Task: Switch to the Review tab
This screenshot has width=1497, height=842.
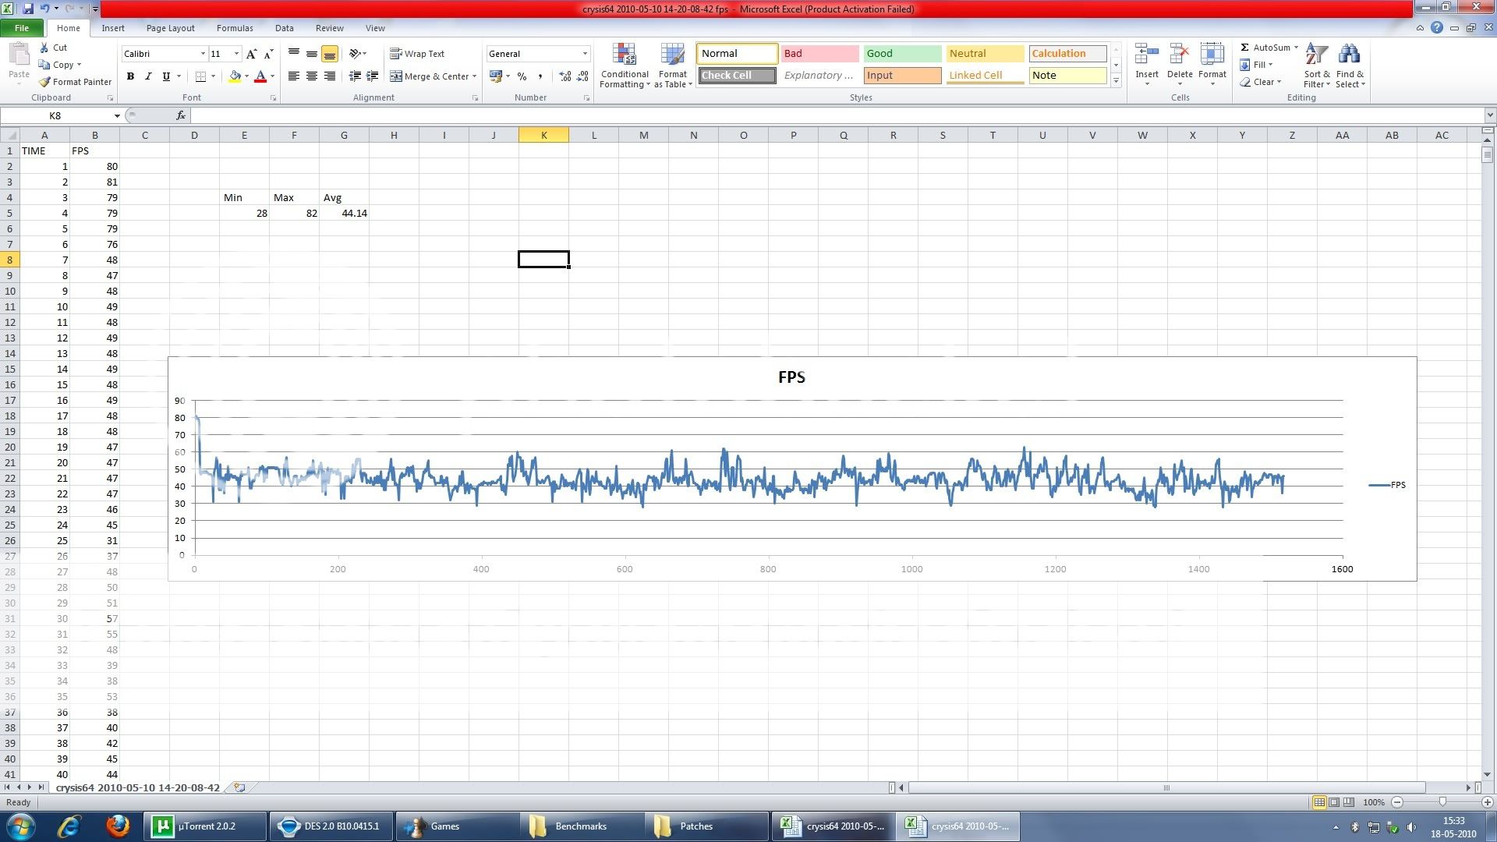Action: [x=329, y=28]
